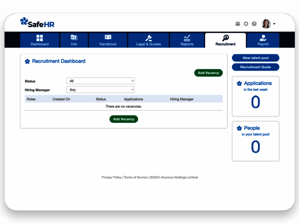
Task: Open the Status filter dropdown
Action: pyautogui.click(x=100, y=81)
